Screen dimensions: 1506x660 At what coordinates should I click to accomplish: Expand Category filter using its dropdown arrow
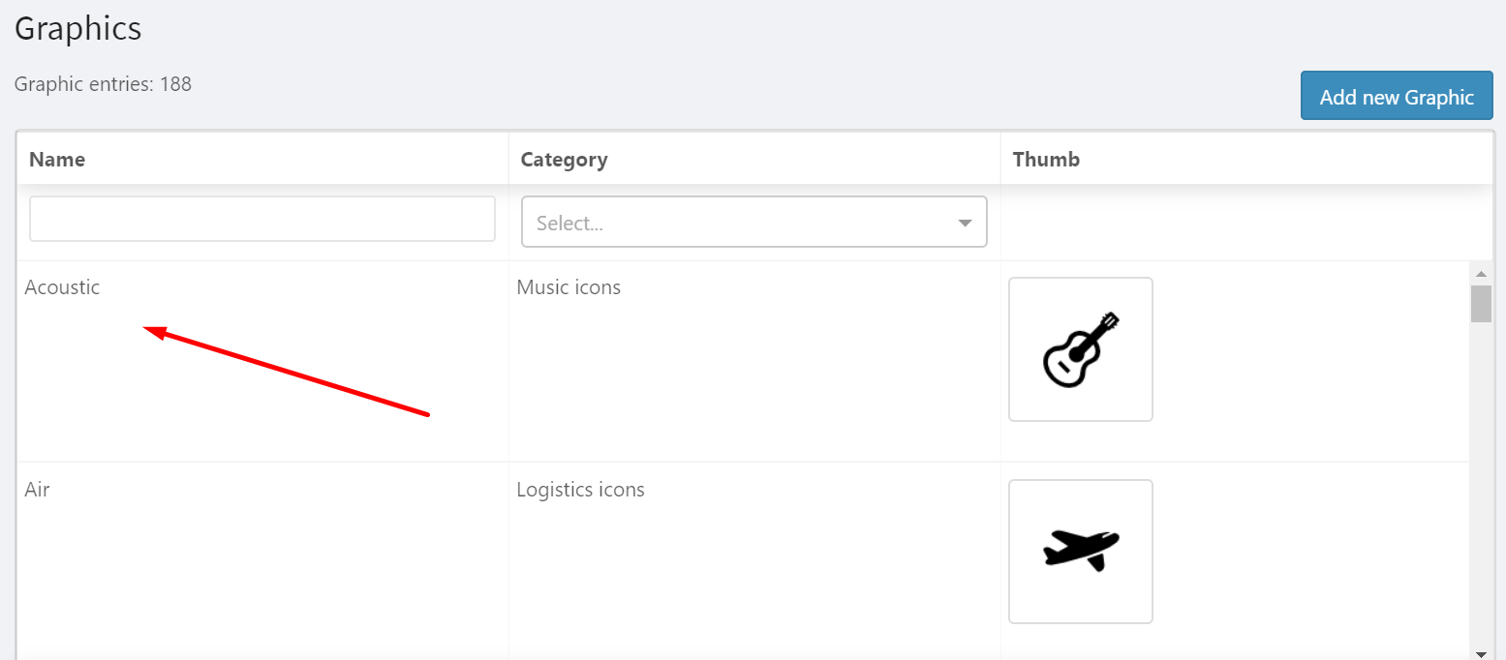point(965,223)
